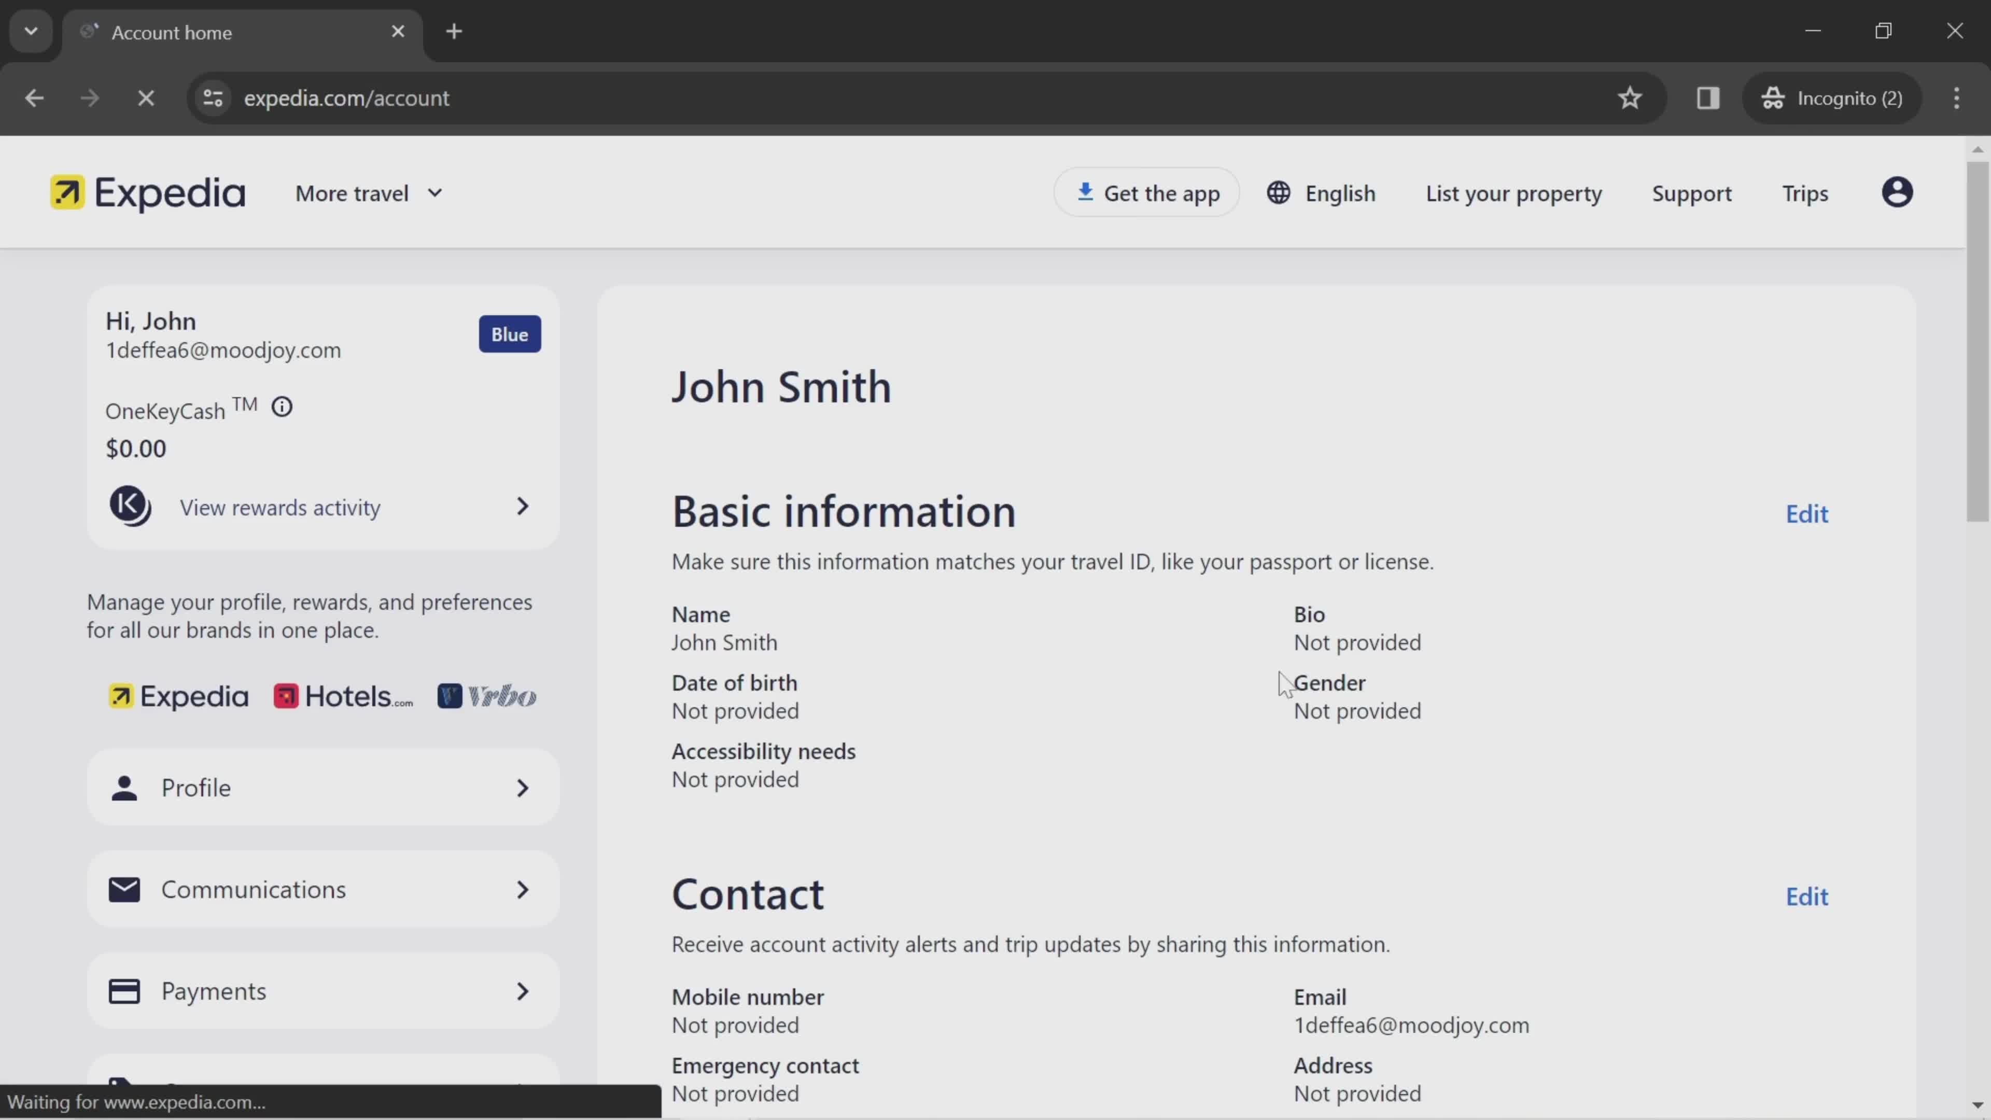
Task: Open Chrome three-dot menu
Action: pyautogui.click(x=1957, y=98)
